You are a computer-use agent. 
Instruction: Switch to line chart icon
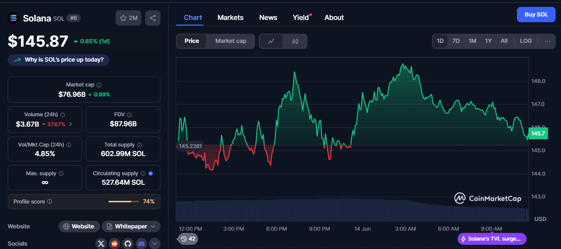(x=271, y=41)
